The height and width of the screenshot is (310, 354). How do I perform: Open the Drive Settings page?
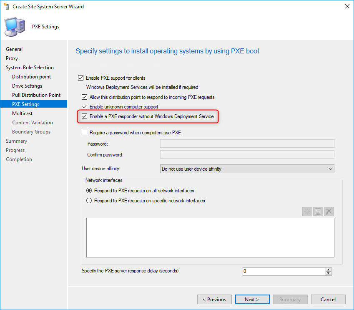27,86
